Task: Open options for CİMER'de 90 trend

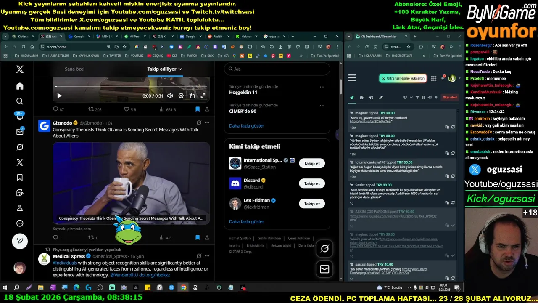Action: [322, 106]
